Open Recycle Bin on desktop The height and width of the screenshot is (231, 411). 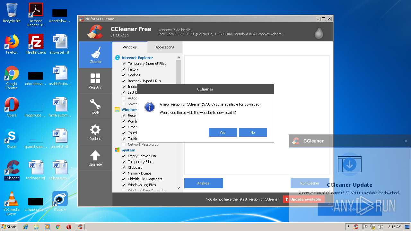12,13
